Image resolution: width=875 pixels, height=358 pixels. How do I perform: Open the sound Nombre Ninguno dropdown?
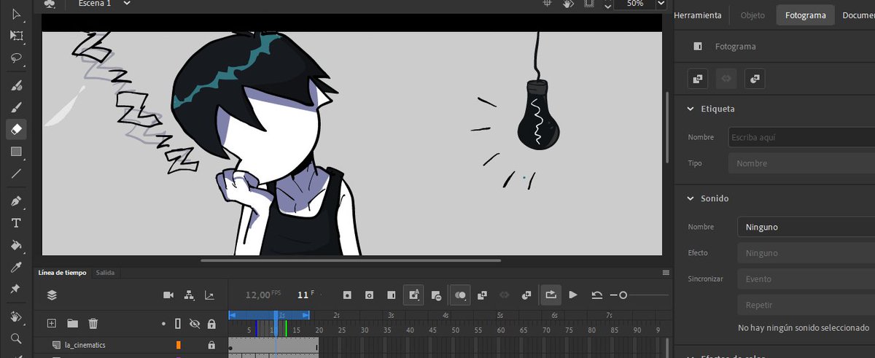pyautogui.click(x=806, y=227)
